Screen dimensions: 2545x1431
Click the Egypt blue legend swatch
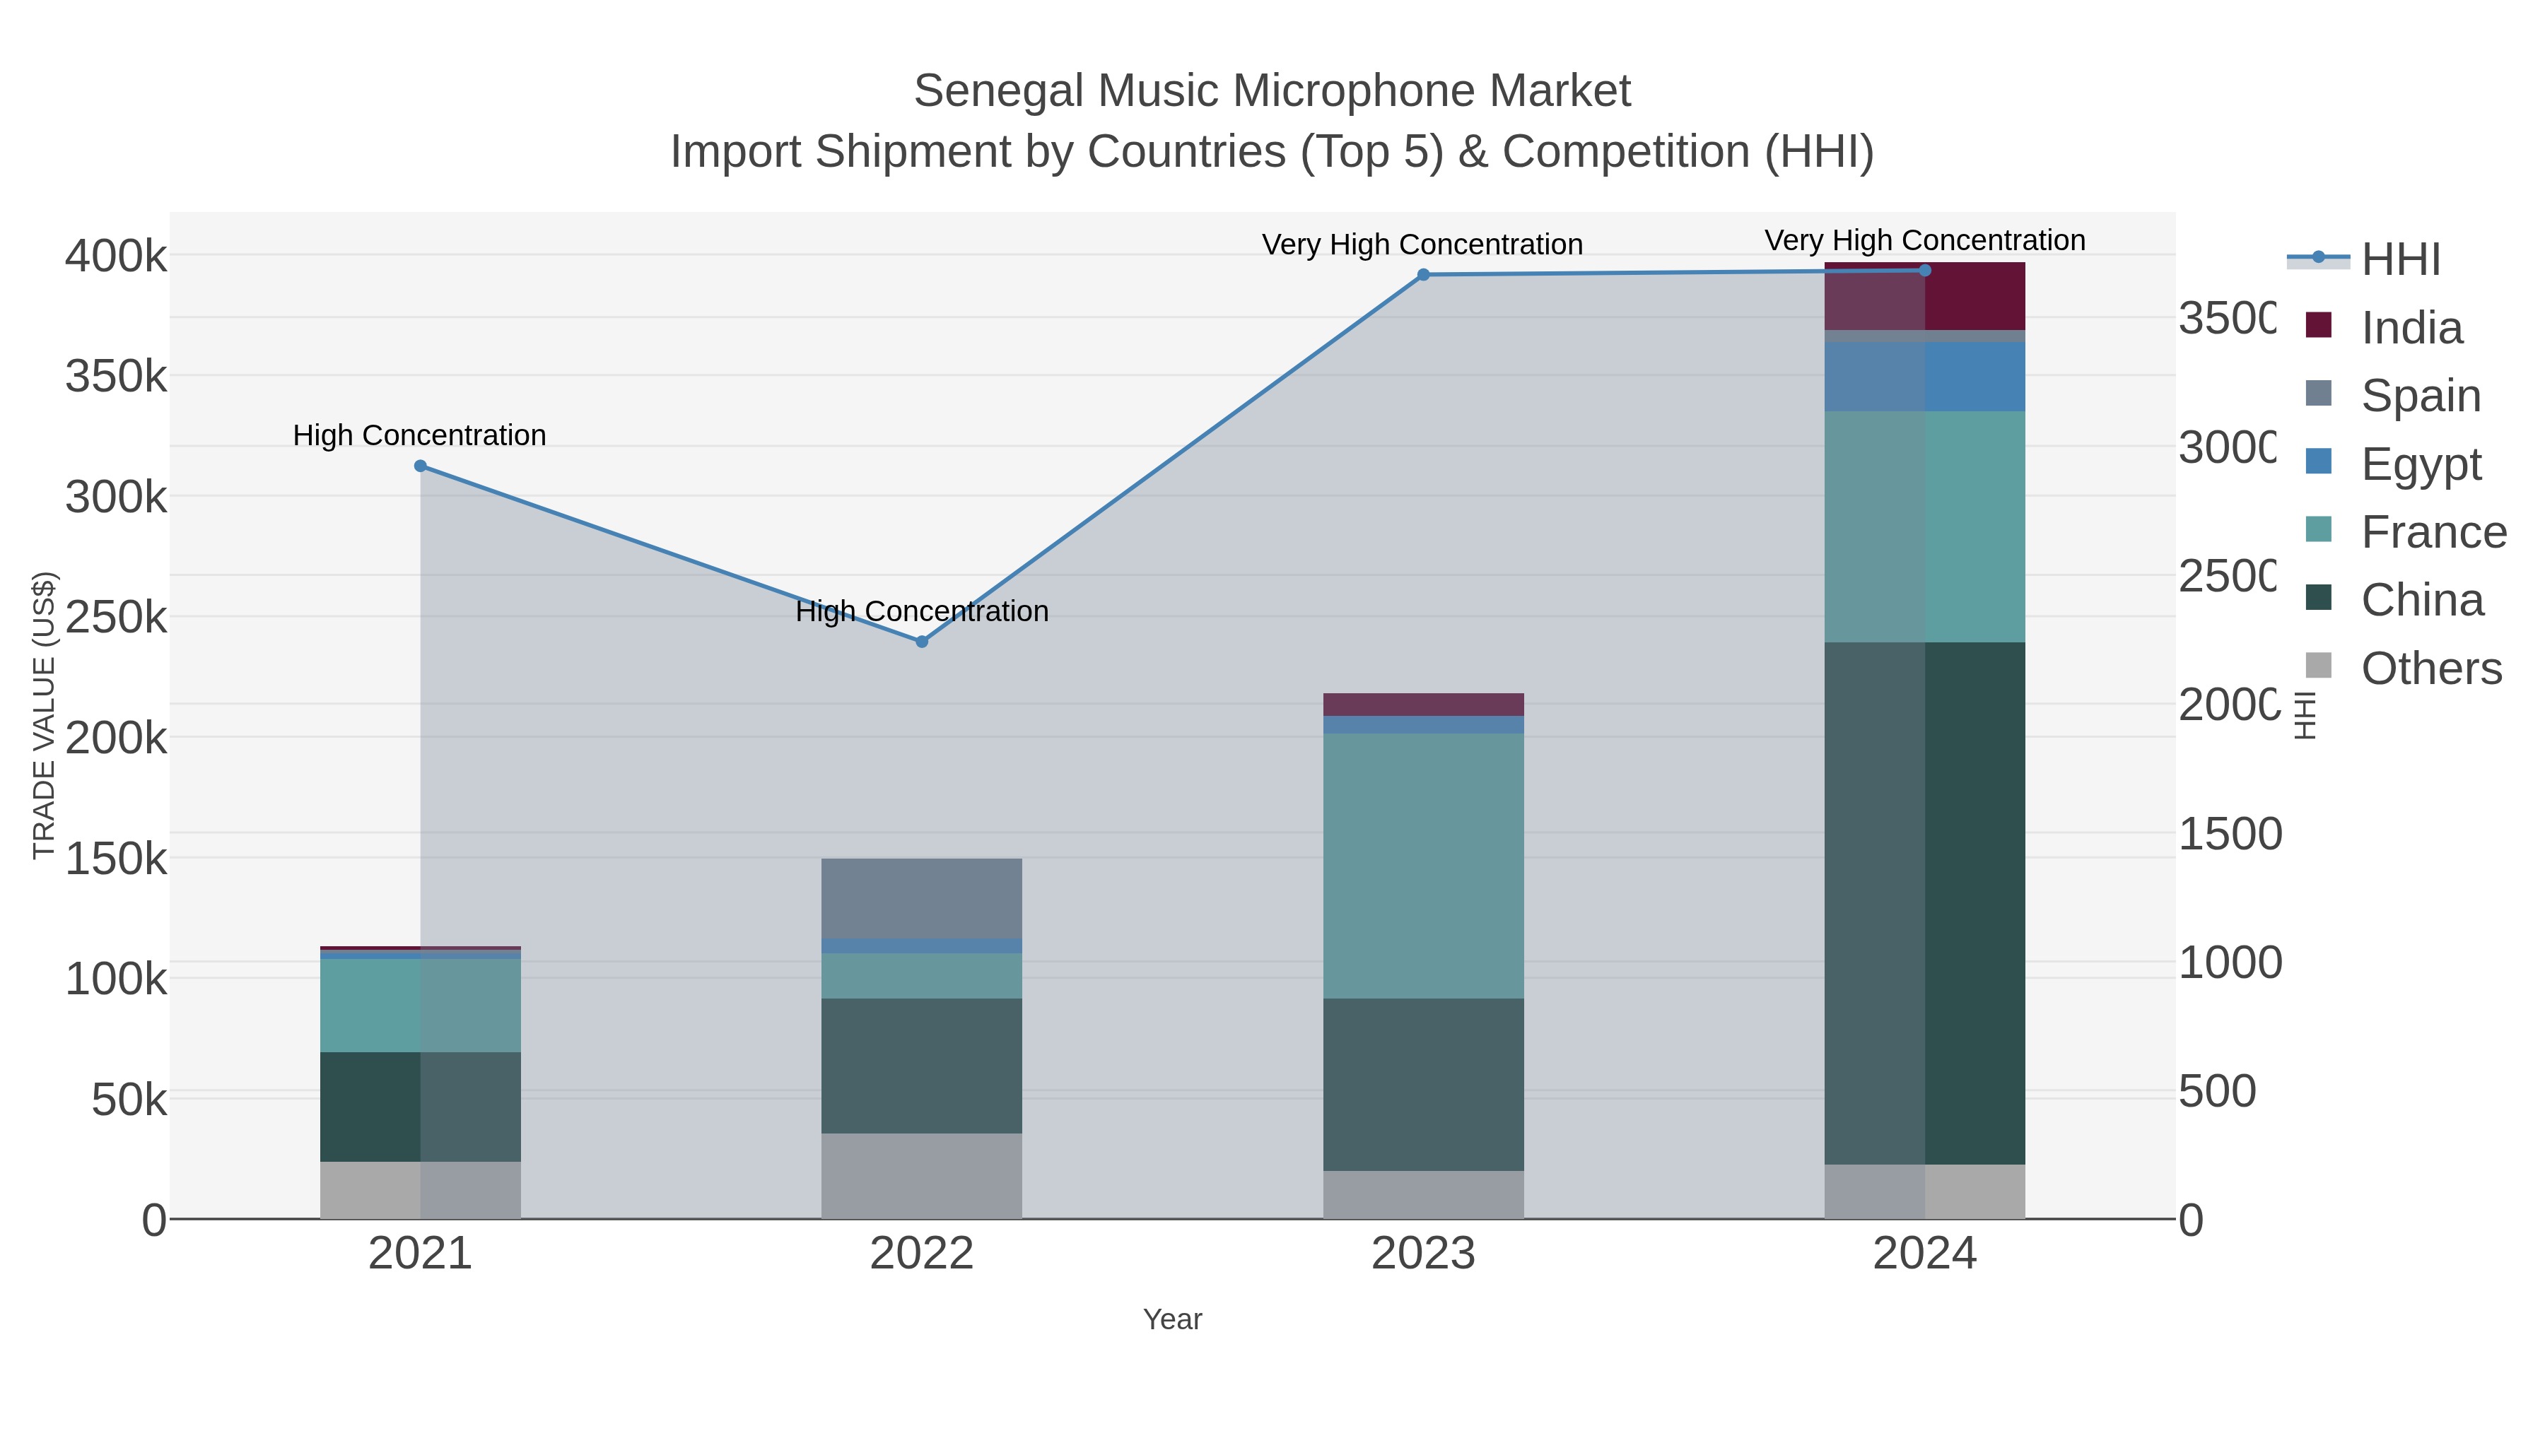(x=2318, y=461)
